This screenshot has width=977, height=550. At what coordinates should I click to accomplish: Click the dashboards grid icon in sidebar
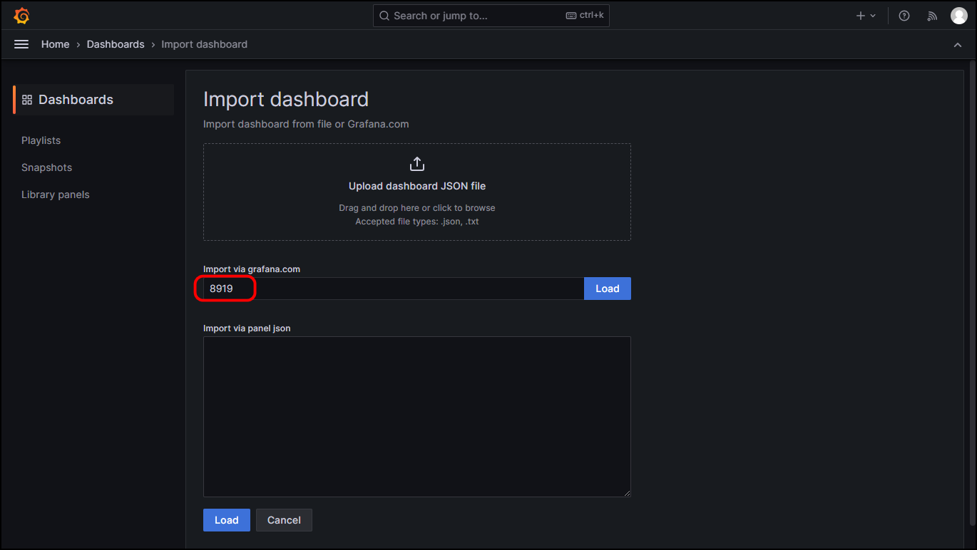point(27,100)
